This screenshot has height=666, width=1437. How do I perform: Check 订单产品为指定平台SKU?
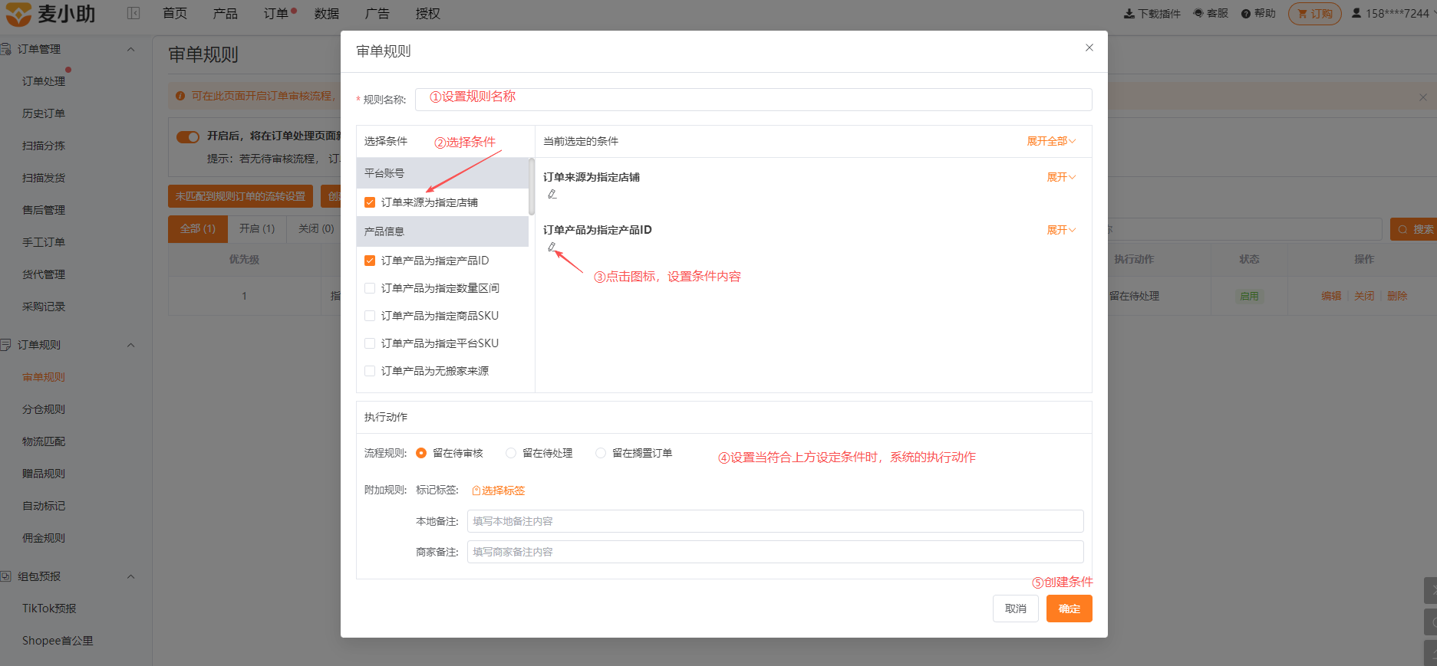pyautogui.click(x=370, y=343)
